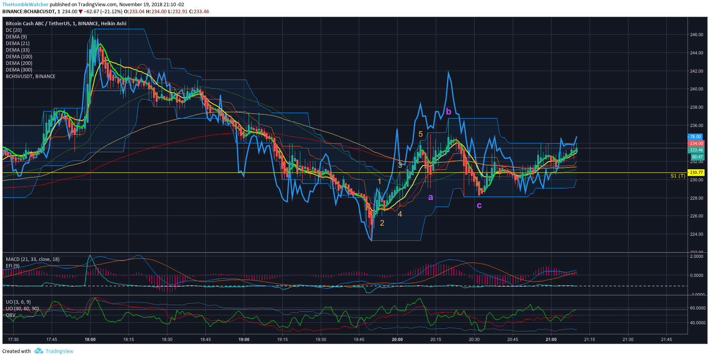Screen dimensions: 710x358
Task: Click the 18:45 time axis label
Action: (x=205, y=339)
